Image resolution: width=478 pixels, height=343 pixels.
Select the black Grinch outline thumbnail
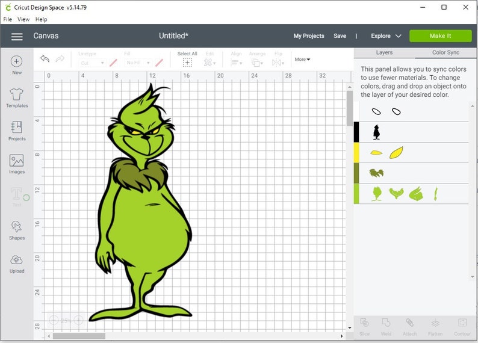click(376, 132)
